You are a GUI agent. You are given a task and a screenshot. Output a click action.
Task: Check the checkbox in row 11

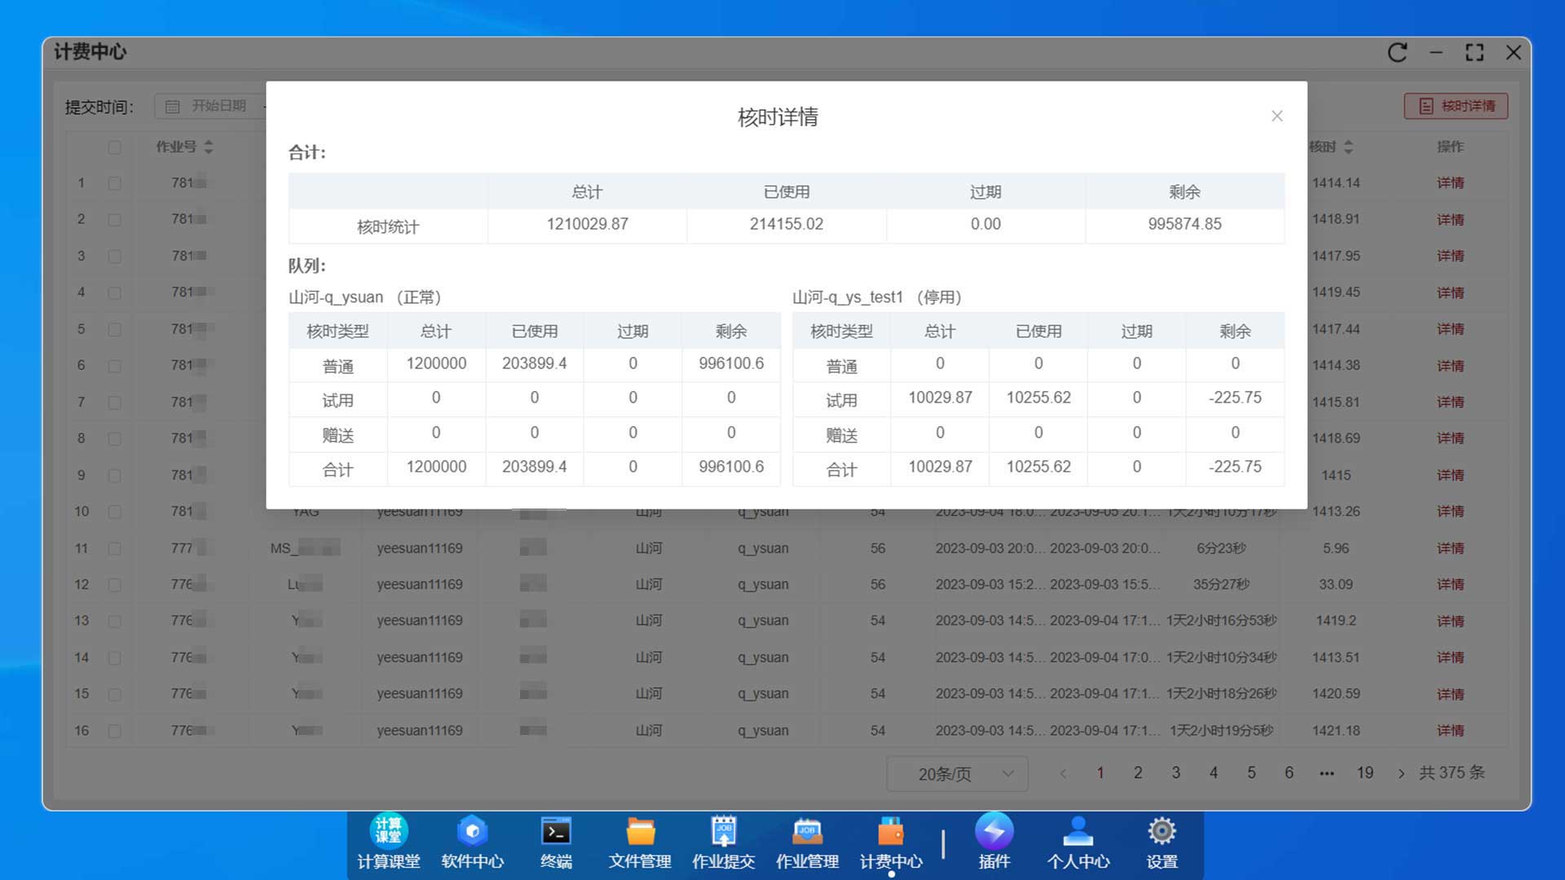(x=114, y=548)
